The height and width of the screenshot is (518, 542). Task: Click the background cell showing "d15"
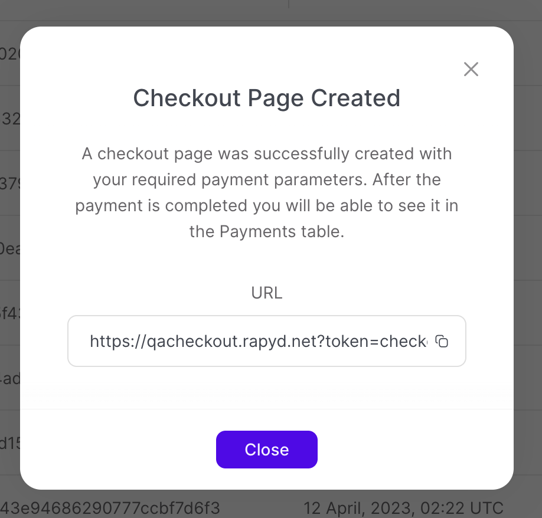click(10, 443)
